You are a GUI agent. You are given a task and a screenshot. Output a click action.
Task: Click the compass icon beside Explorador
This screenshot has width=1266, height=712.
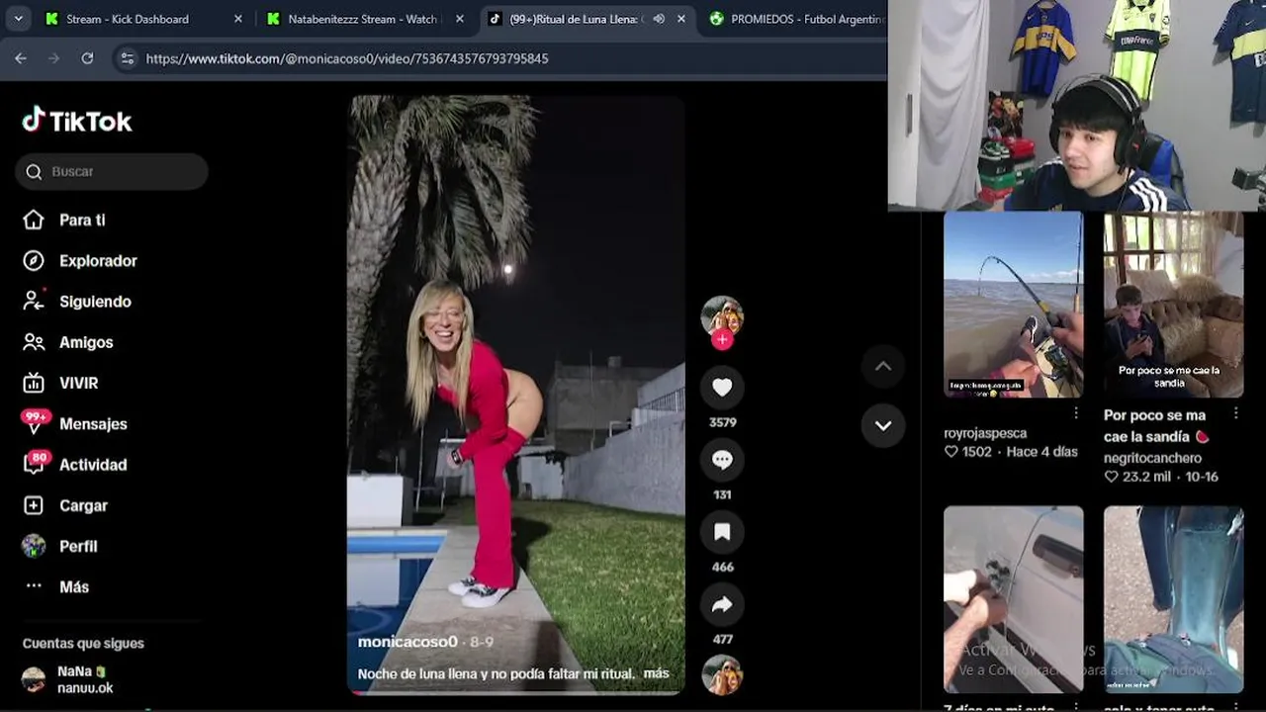click(x=34, y=260)
